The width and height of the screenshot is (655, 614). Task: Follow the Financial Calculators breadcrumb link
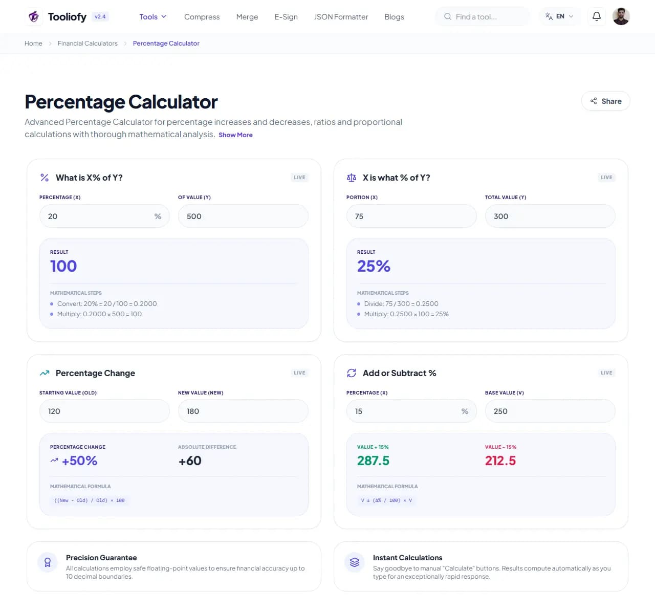(x=88, y=43)
